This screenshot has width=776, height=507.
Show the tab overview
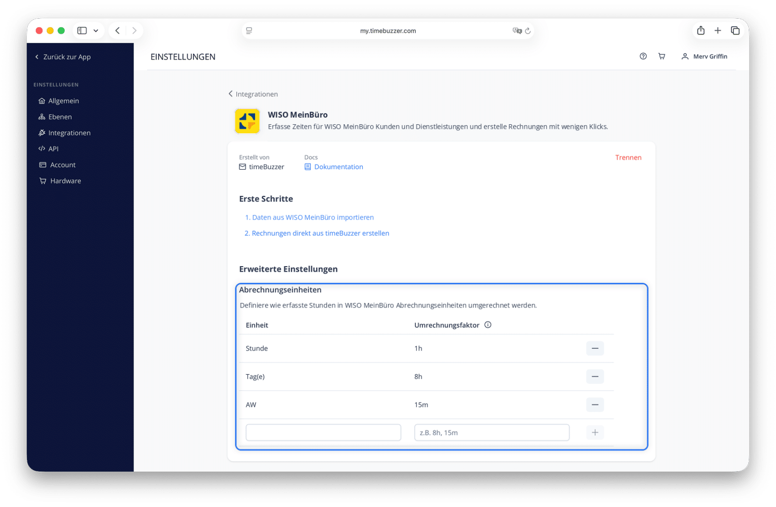click(735, 31)
